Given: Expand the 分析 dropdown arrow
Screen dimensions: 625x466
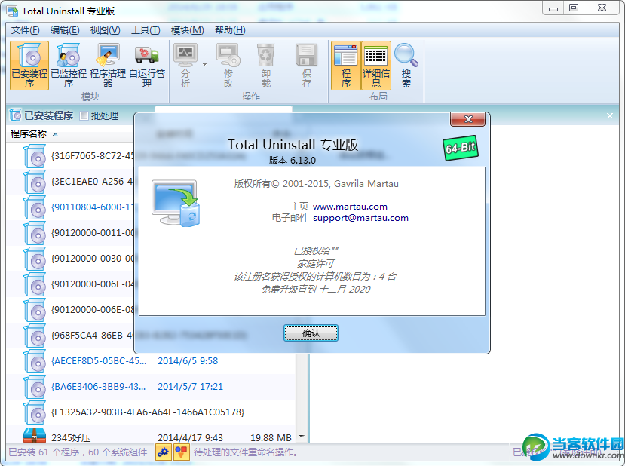Looking at the screenshot, I should tap(204, 65).
